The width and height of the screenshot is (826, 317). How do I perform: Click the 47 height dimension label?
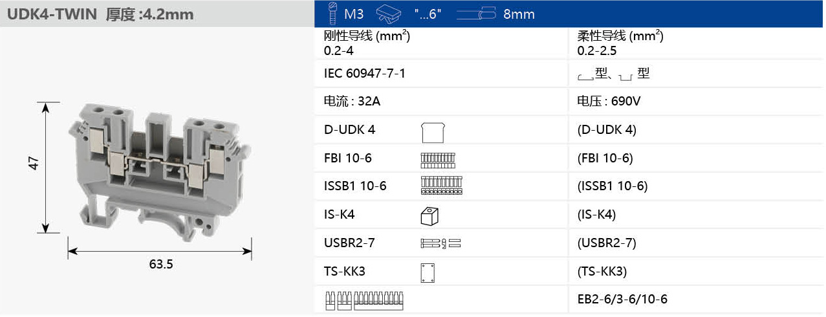pos(34,163)
